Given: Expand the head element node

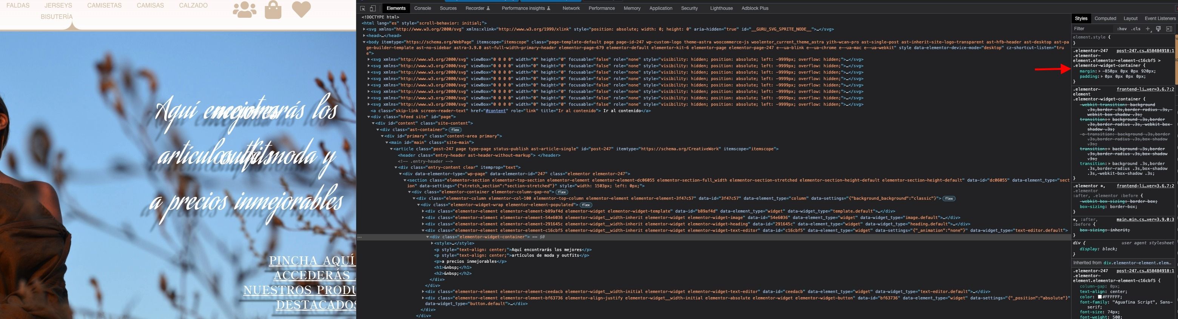Looking at the screenshot, I should click(x=364, y=35).
